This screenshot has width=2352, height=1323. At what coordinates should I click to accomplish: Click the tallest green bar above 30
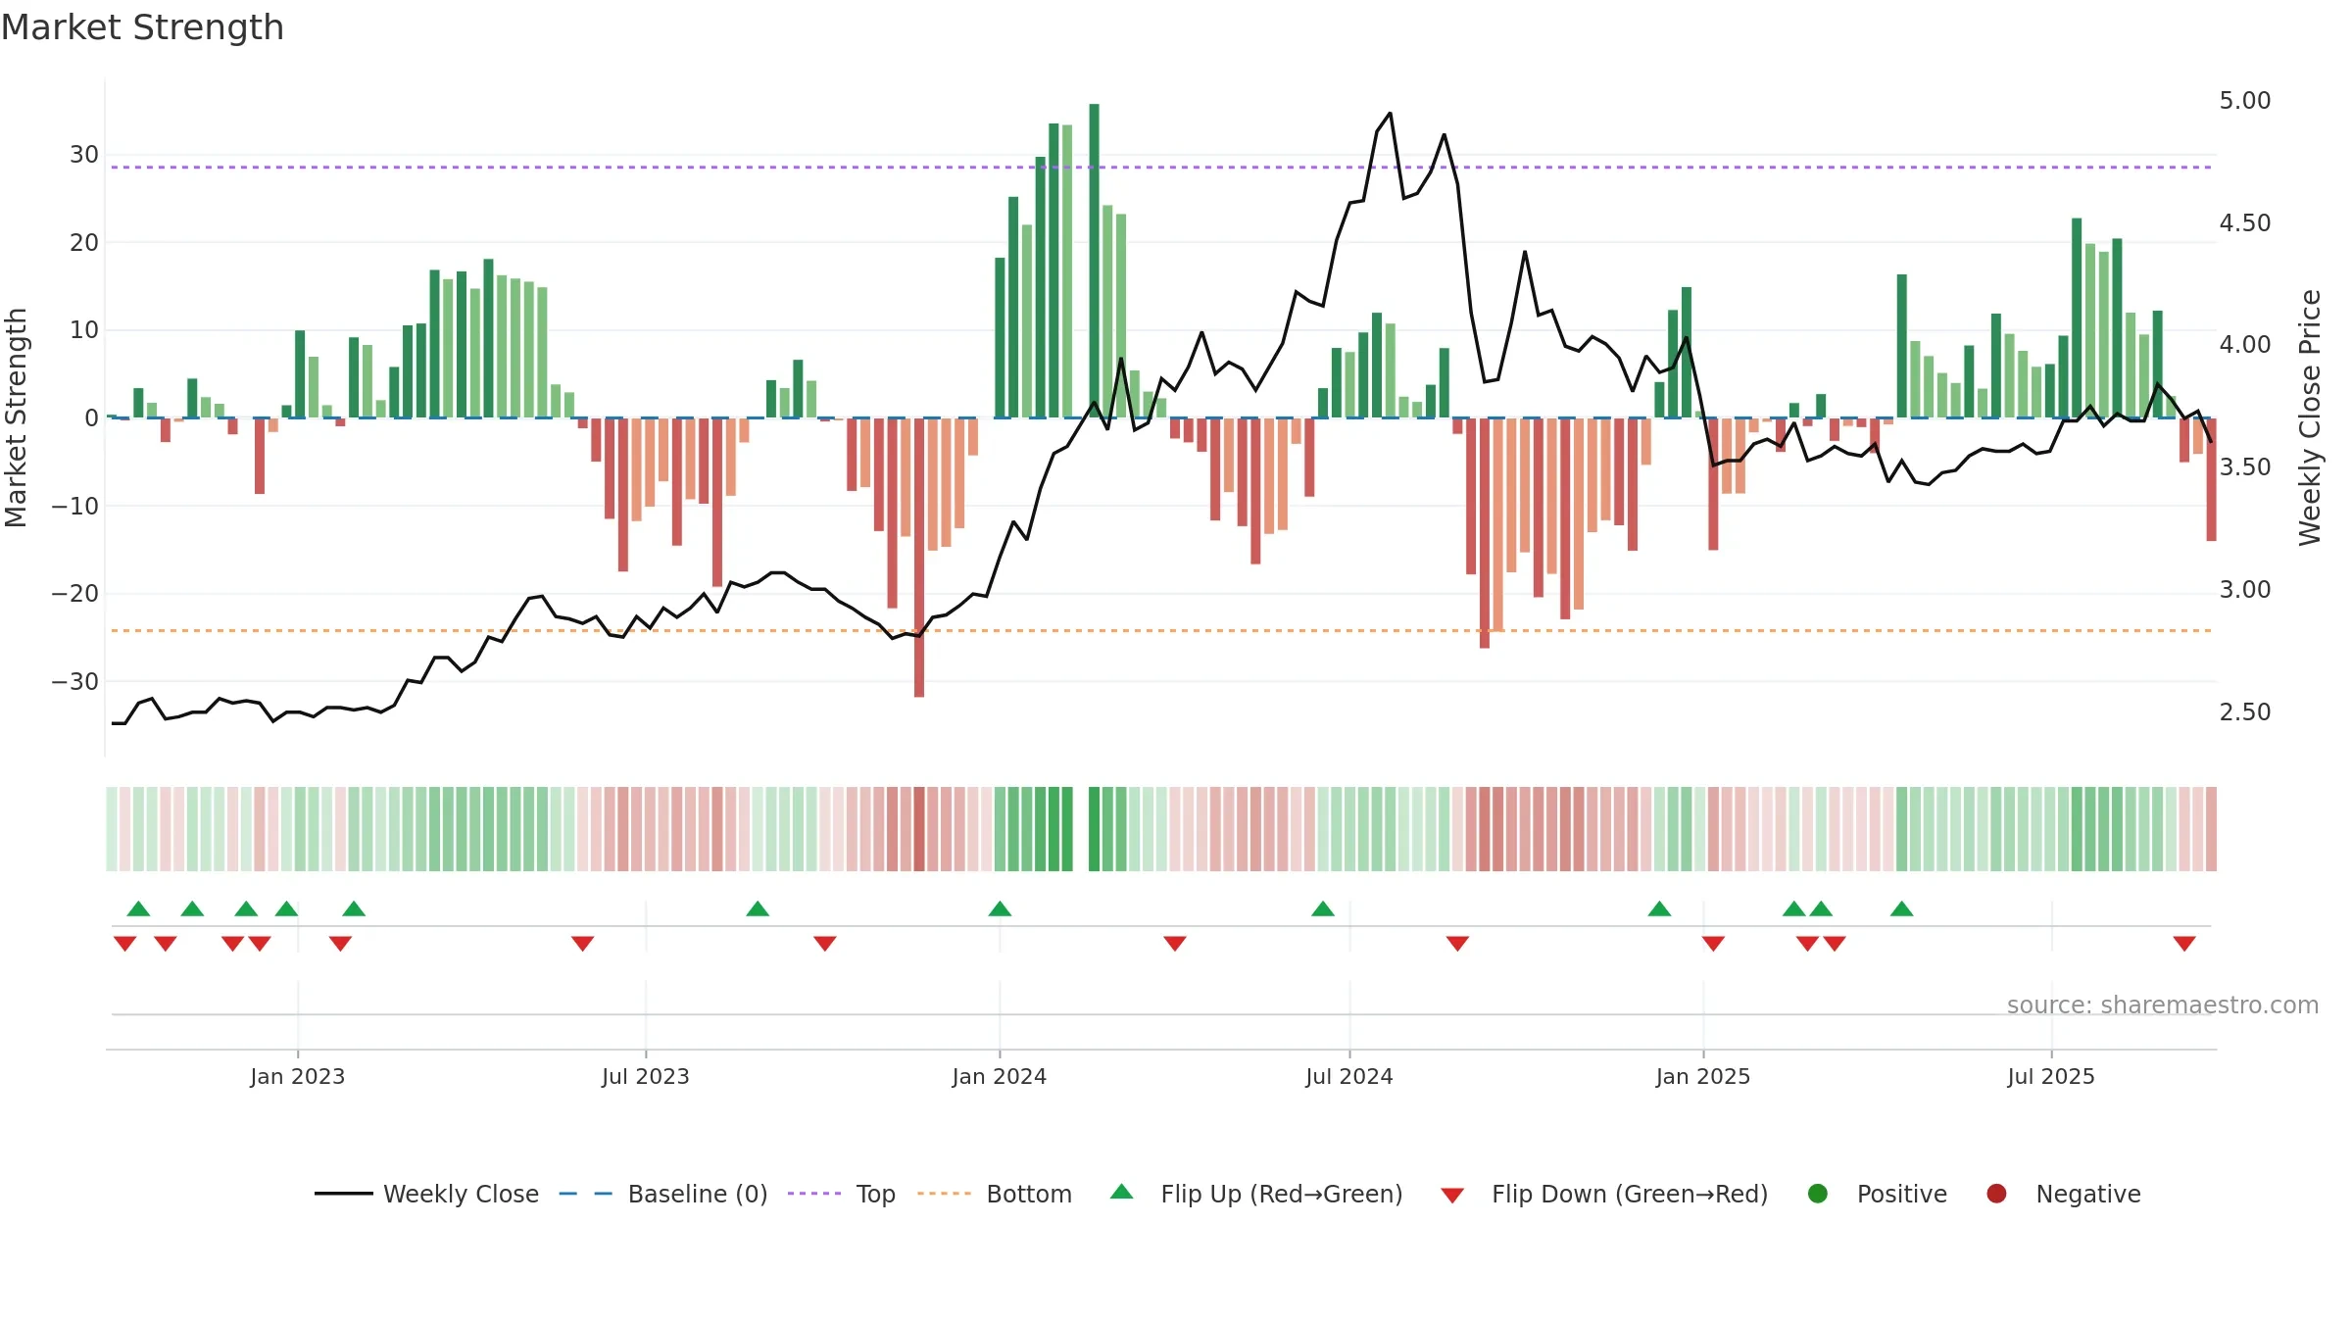[1094, 261]
